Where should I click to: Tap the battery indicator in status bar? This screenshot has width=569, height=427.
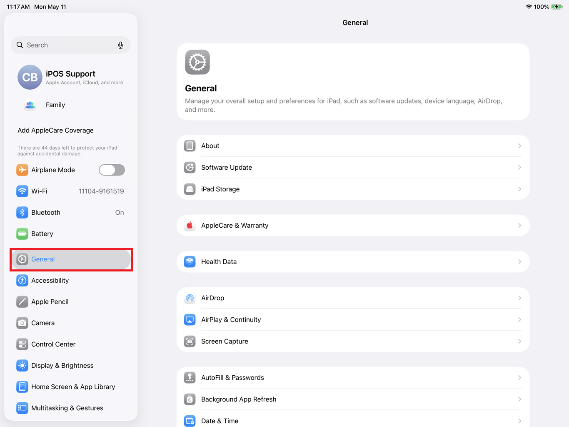tap(557, 7)
